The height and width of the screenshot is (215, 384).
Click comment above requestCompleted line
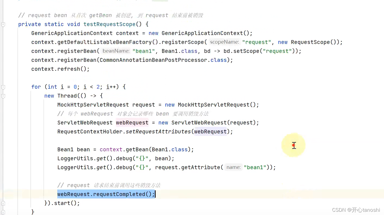[109, 185]
